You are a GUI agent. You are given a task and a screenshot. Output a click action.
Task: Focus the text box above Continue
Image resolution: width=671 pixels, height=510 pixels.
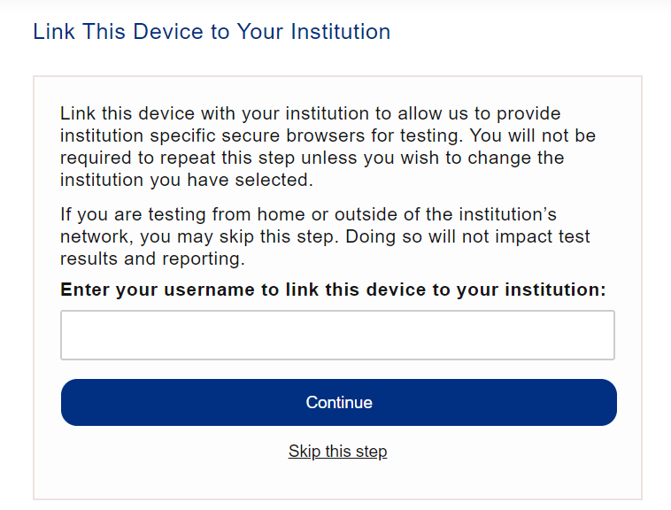pos(337,335)
